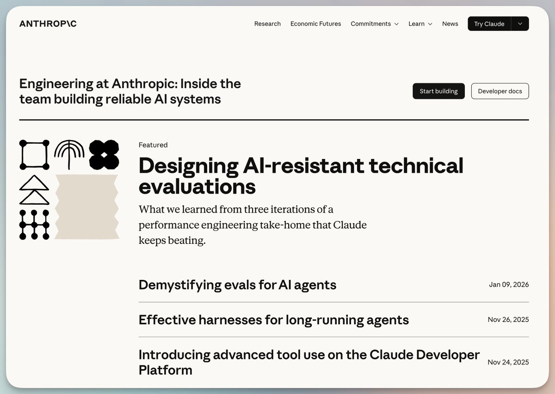Open the featured article Designing AI-resistant technical evaluations
Viewport: 555px width, 394px height.
301,176
